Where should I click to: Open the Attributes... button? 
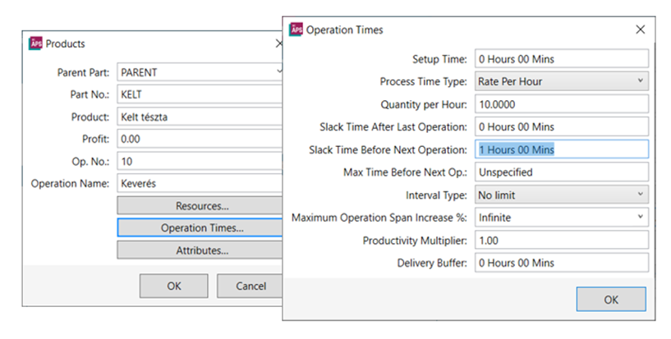tap(201, 250)
